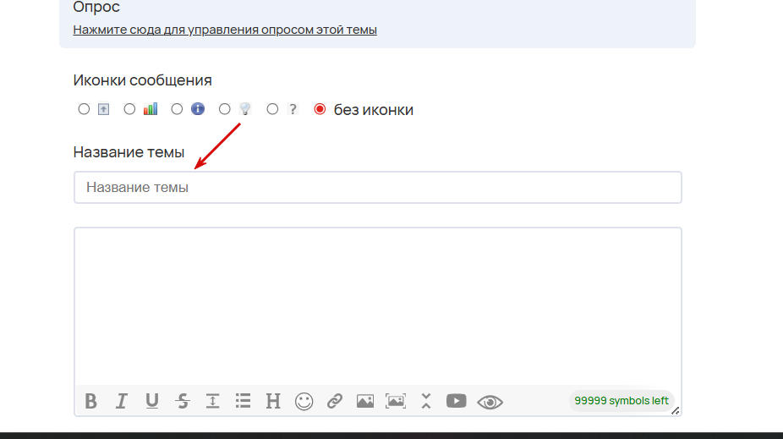Select the 'без иконки' radio option
The height and width of the screenshot is (439, 783).
click(320, 109)
